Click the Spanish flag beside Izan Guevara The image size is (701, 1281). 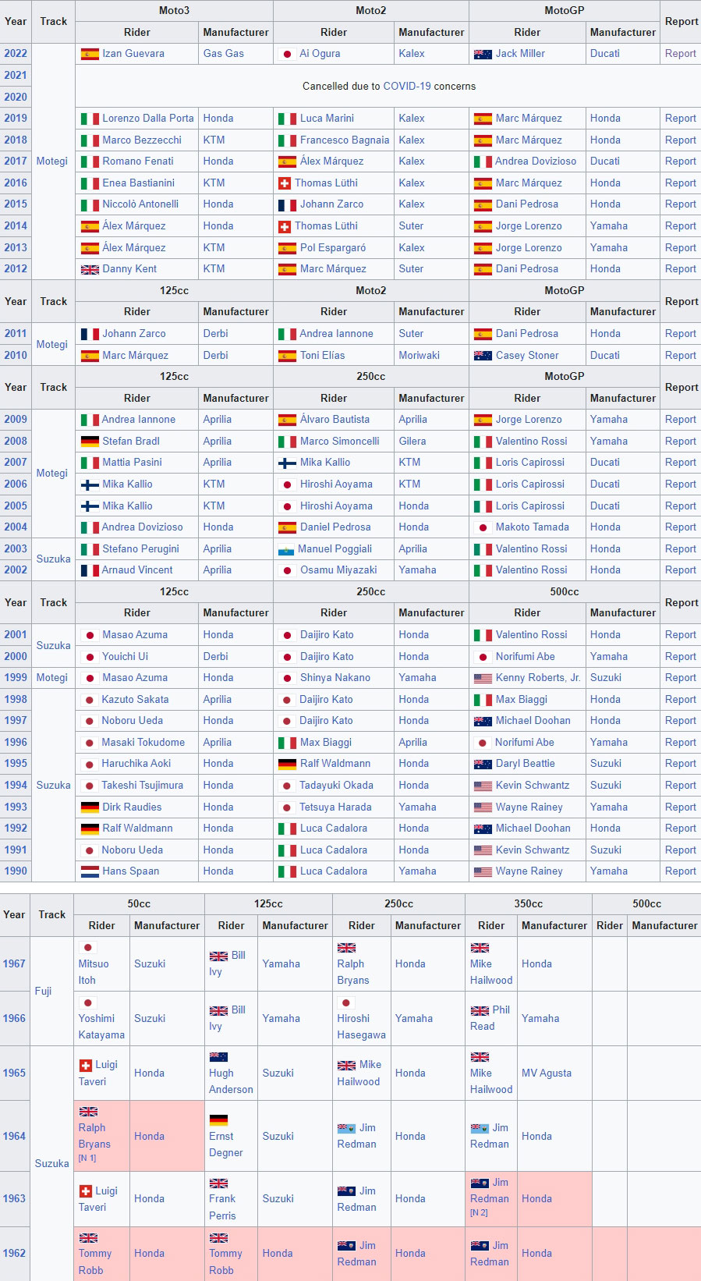point(90,54)
